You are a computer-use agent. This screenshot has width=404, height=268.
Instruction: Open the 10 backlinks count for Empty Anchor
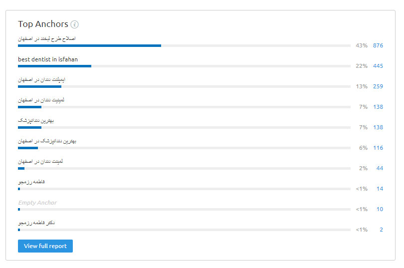coord(380,209)
